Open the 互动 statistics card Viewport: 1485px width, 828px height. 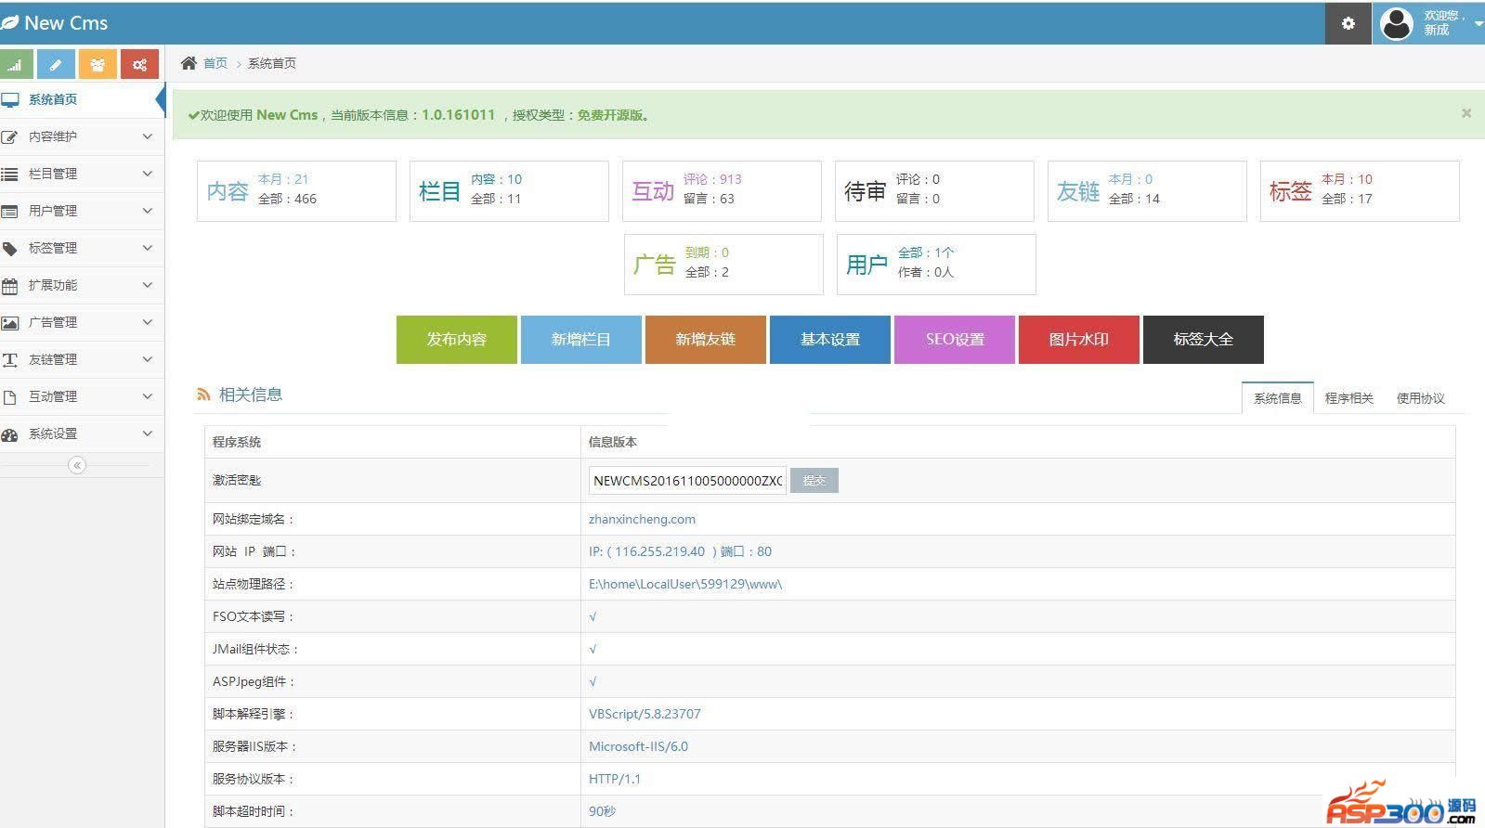722,191
